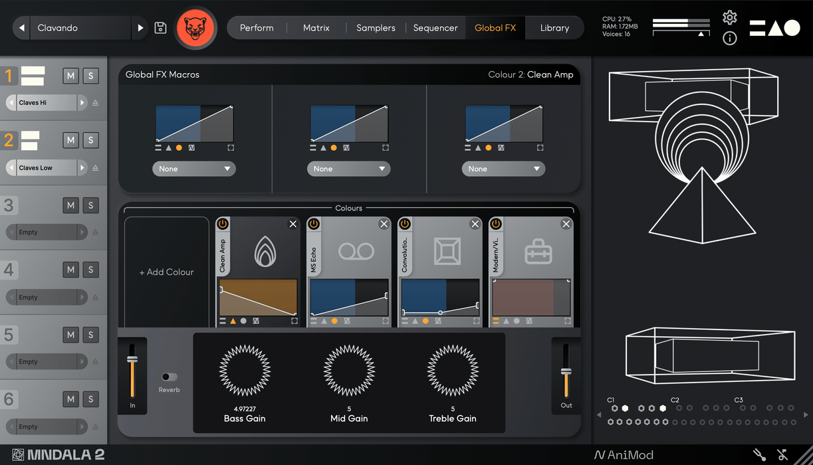Viewport: 813px width, 465px height.
Task: Open the first macro's None dropdown
Action: [x=194, y=169]
